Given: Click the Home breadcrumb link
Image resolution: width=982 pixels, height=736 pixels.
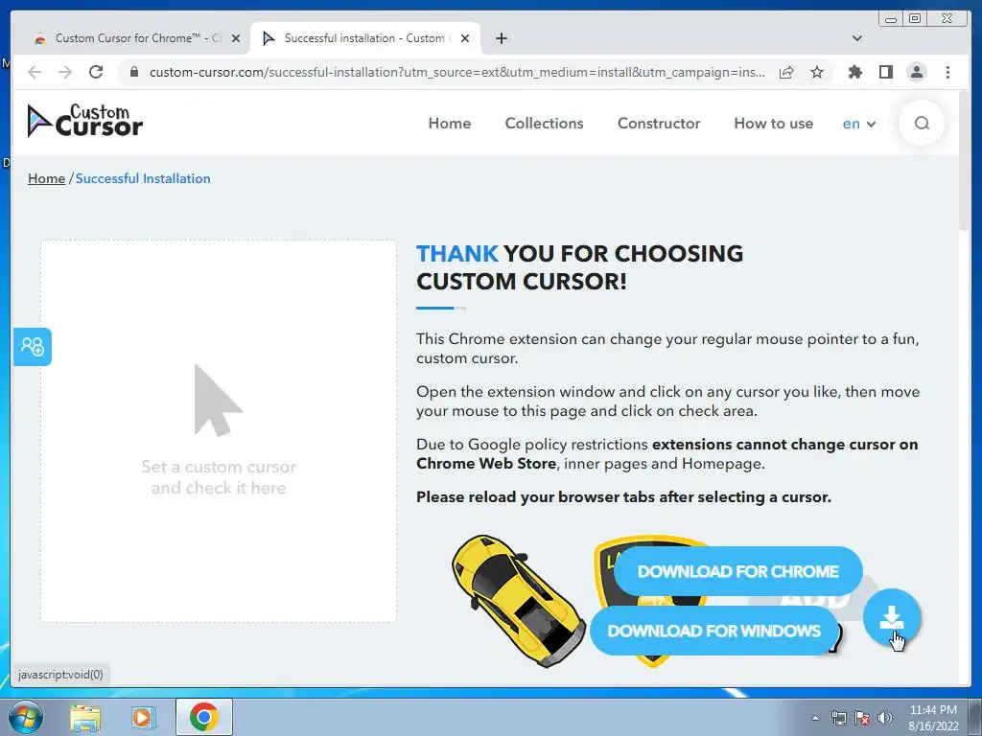Looking at the screenshot, I should pyautogui.click(x=46, y=178).
